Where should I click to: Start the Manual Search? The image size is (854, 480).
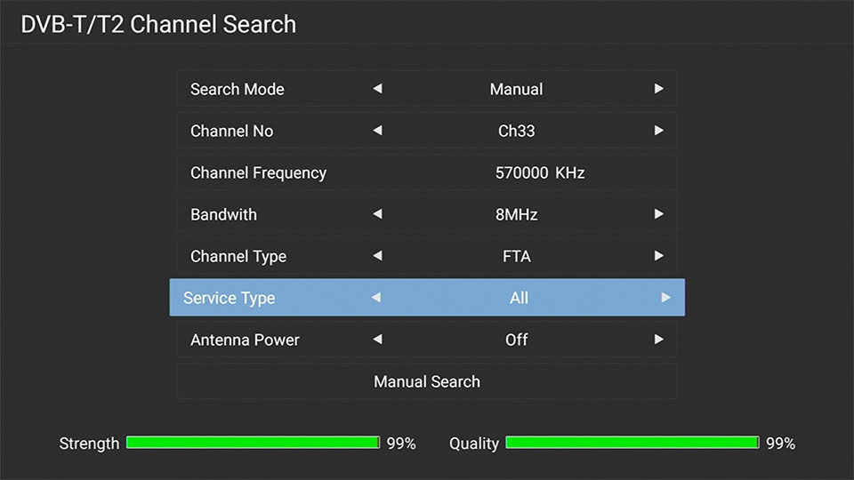(427, 381)
